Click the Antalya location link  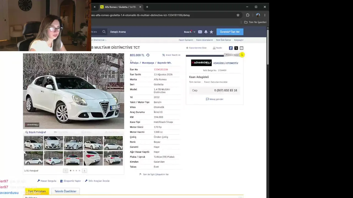click(x=134, y=63)
